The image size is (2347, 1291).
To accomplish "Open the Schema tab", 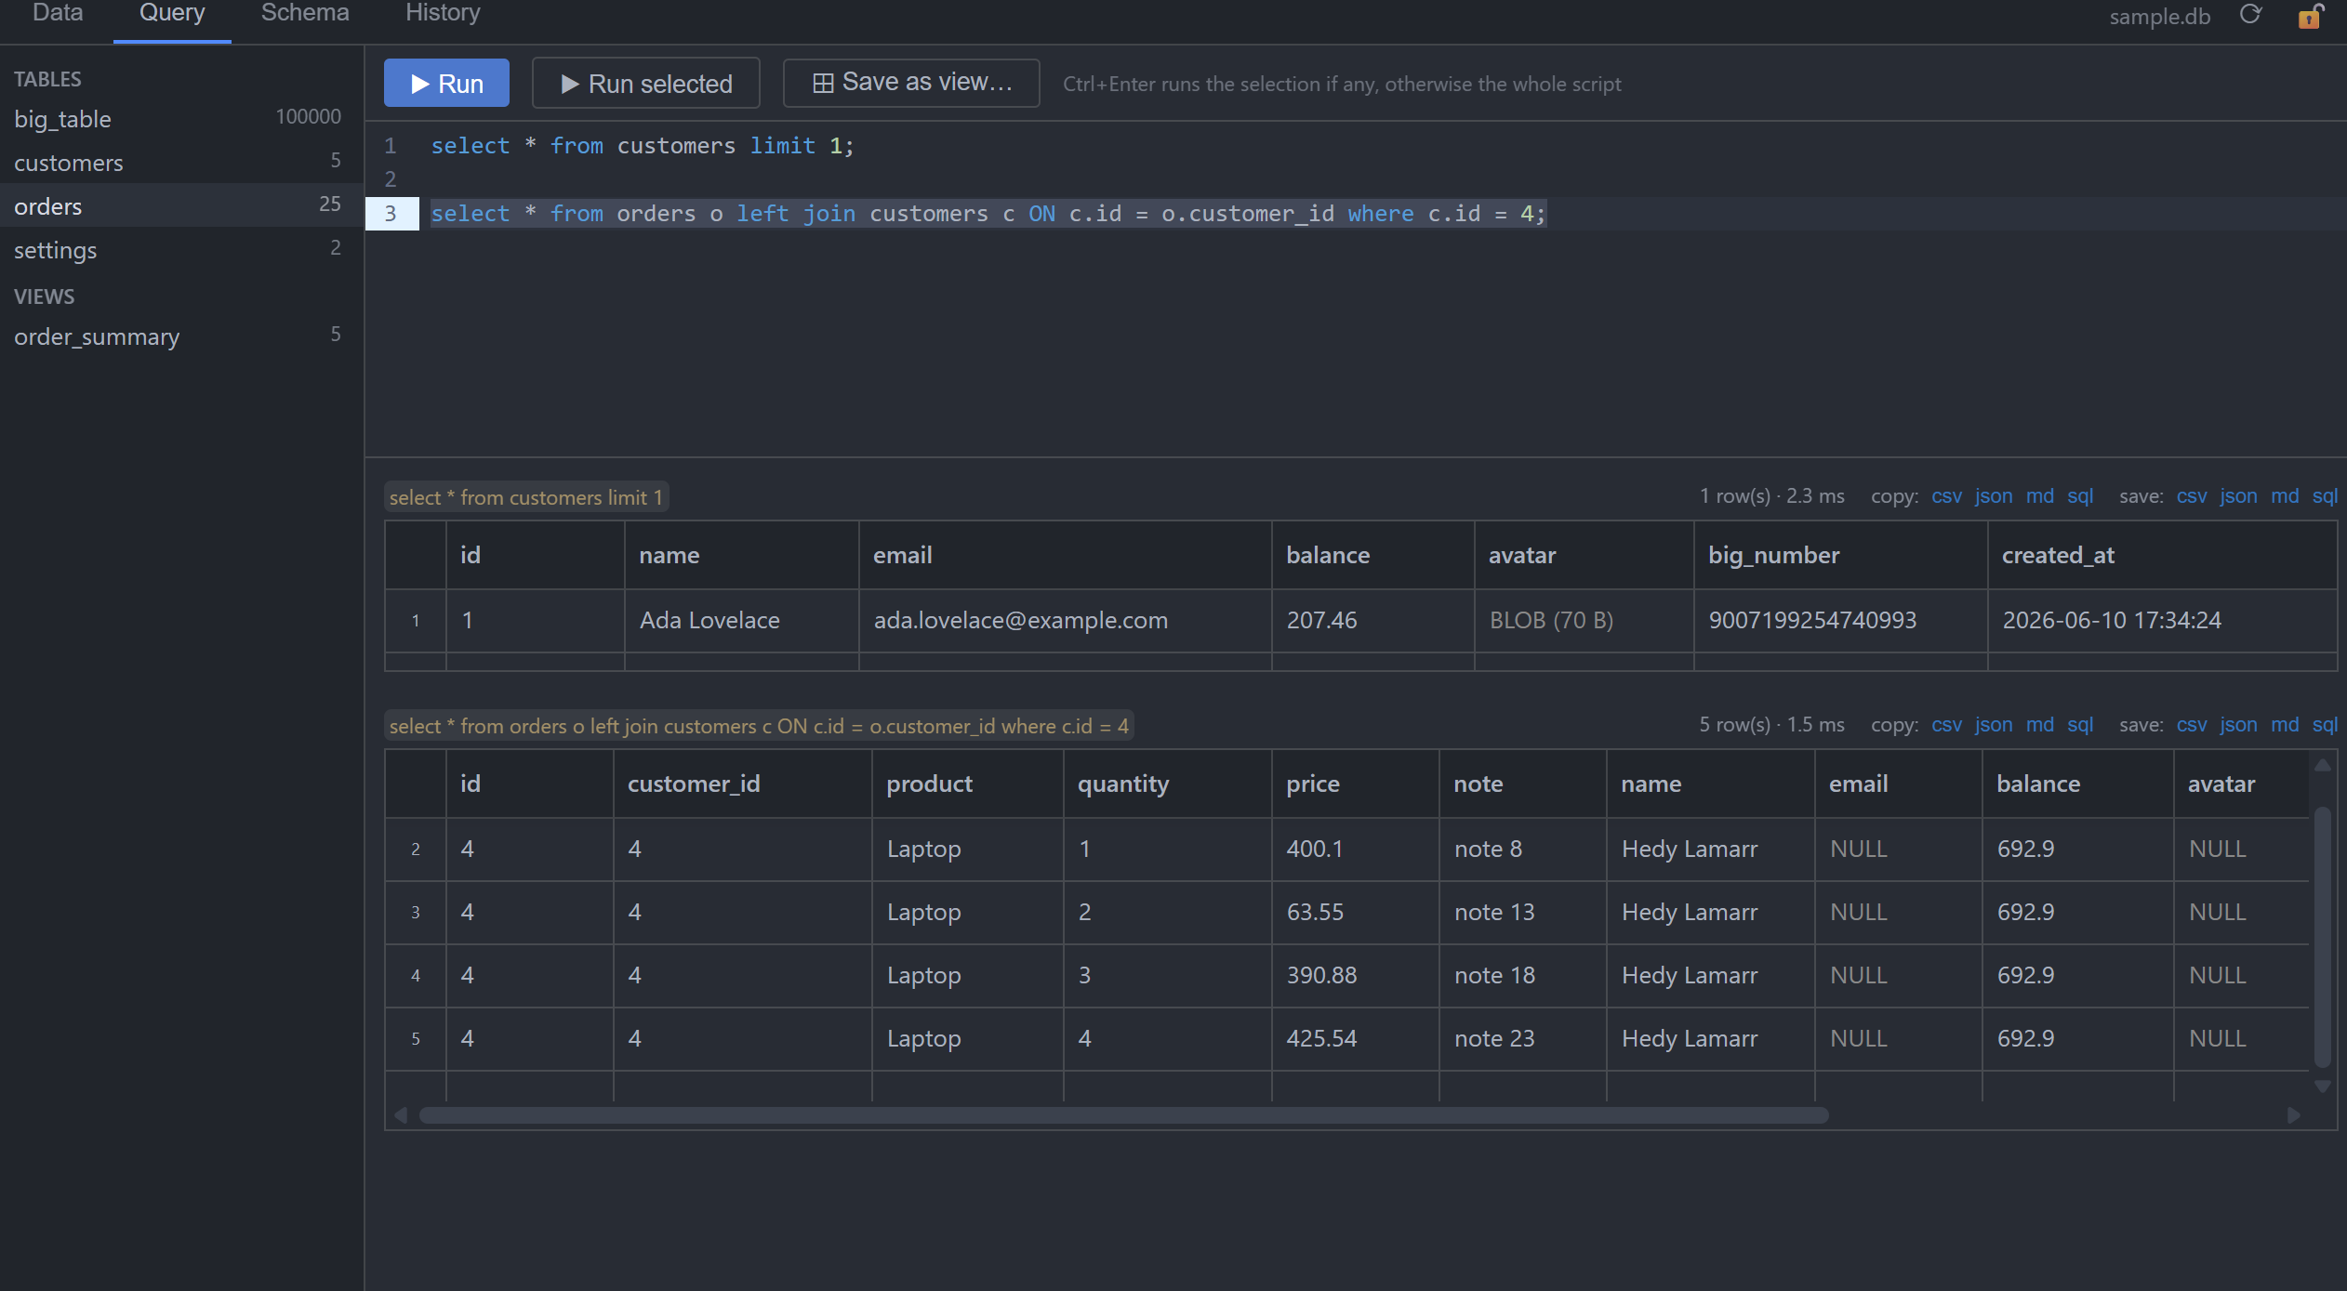I will click(x=305, y=13).
